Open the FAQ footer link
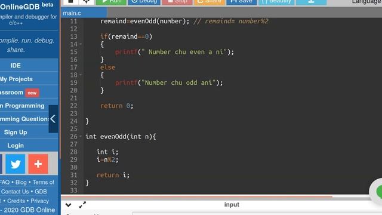 [x=5, y=182]
